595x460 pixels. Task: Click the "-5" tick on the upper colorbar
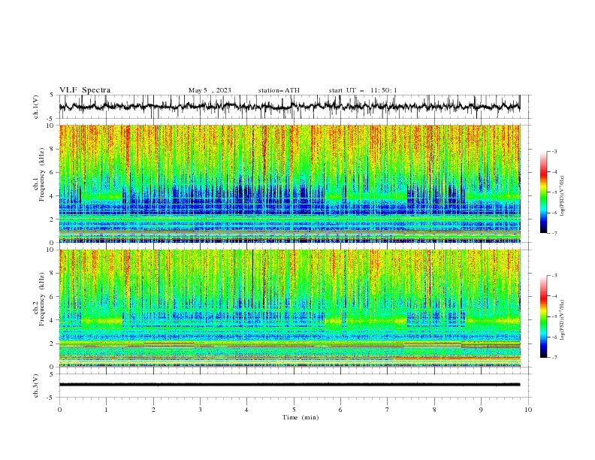click(x=554, y=192)
